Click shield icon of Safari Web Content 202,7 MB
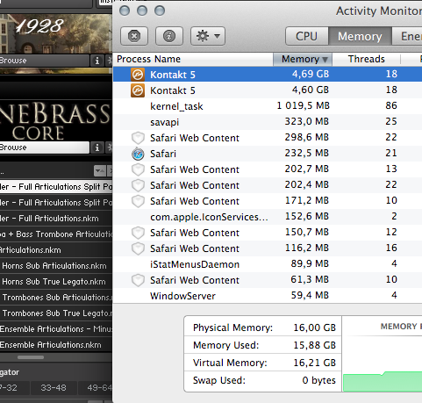 (x=138, y=169)
